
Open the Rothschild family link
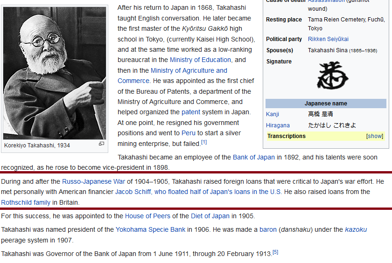pos(26,202)
